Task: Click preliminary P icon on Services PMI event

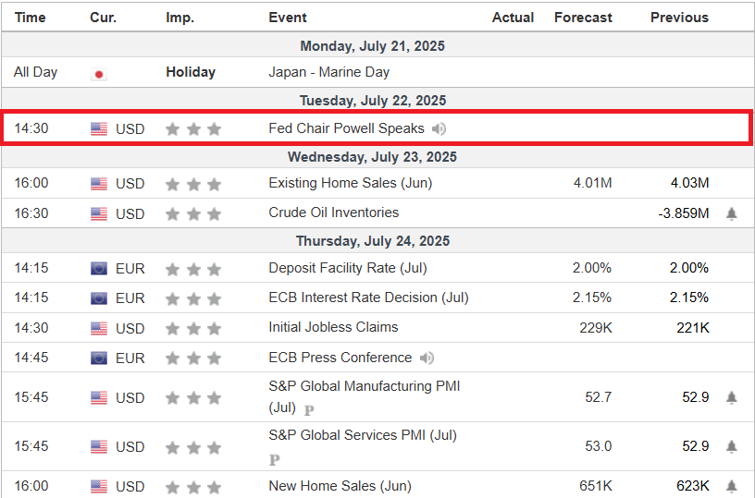Action: [274, 460]
